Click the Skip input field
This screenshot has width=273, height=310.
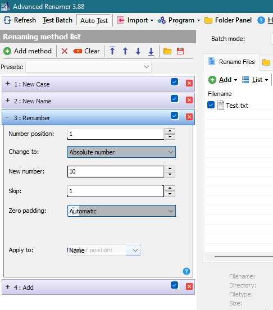116,191
